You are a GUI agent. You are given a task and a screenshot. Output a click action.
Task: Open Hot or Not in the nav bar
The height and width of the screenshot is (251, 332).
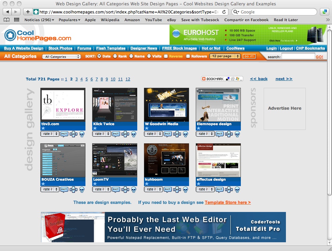tap(211, 48)
